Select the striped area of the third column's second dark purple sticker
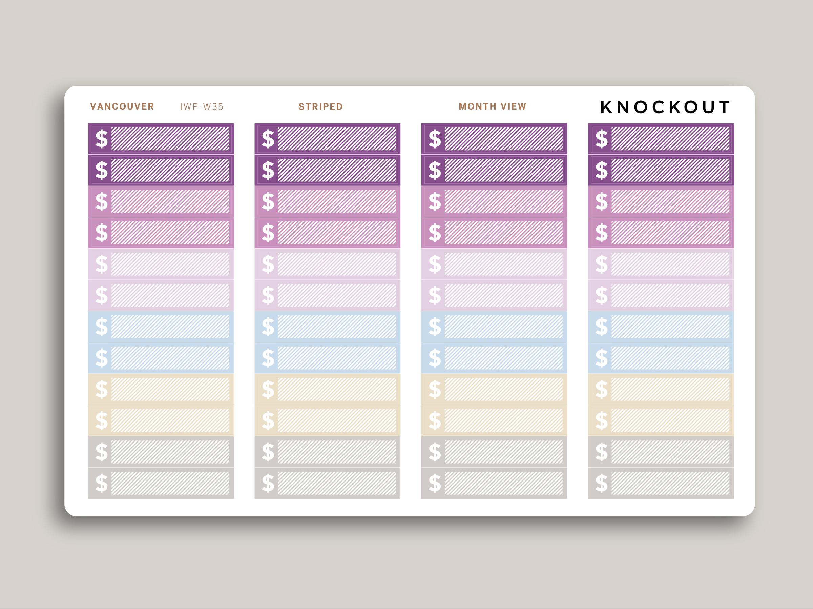This screenshot has height=609, width=813. click(504, 170)
